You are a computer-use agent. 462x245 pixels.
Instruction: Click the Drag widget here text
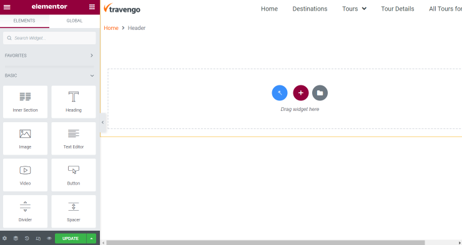[300, 109]
